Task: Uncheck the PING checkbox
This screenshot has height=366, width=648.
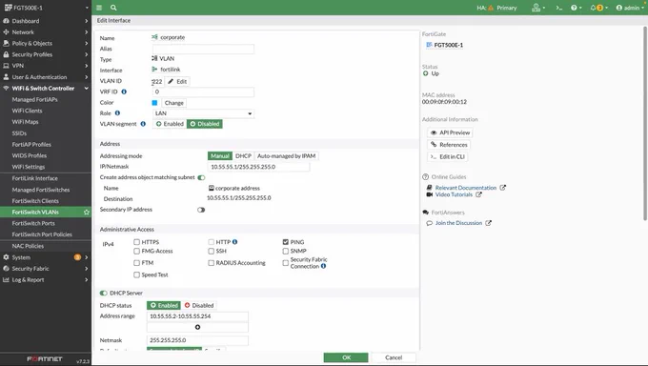Action: pos(286,242)
